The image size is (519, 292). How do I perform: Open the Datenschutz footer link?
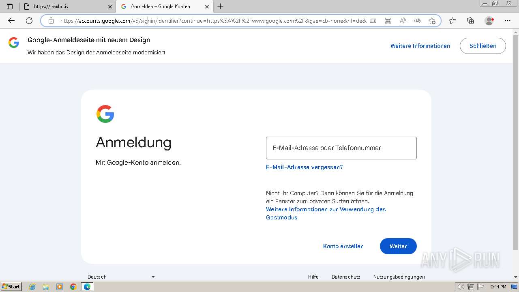point(346,277)
